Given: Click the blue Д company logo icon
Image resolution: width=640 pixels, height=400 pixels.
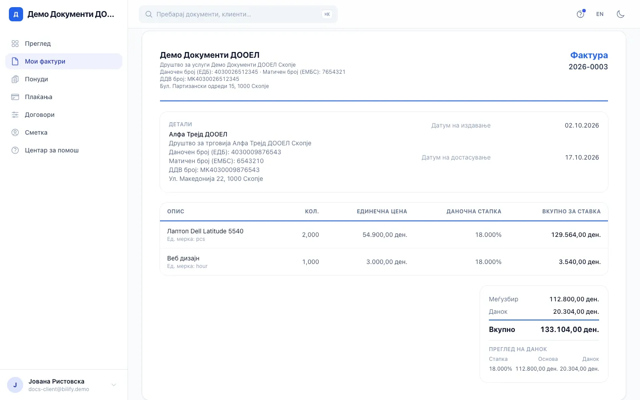Looking at the screenshot, I should (16, 14).
